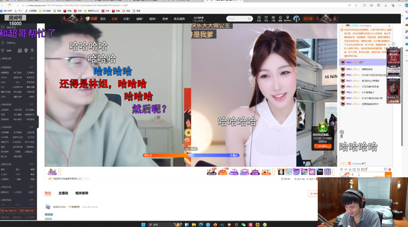Click the 英雄联盟 link in sidebar
Image resolution: width=408 pixels, height=227 pixels.
coord(5,73)
